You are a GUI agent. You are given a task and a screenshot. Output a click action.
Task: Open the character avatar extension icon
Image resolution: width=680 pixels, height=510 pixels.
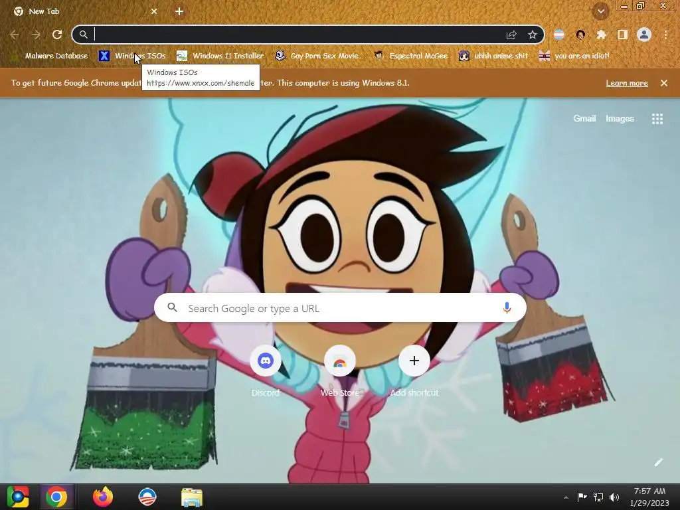click(580, 35)
